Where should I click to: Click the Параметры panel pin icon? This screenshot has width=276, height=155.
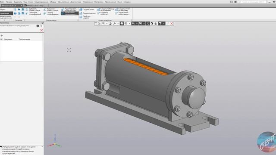pyautogui.click(x=42, y=23)
